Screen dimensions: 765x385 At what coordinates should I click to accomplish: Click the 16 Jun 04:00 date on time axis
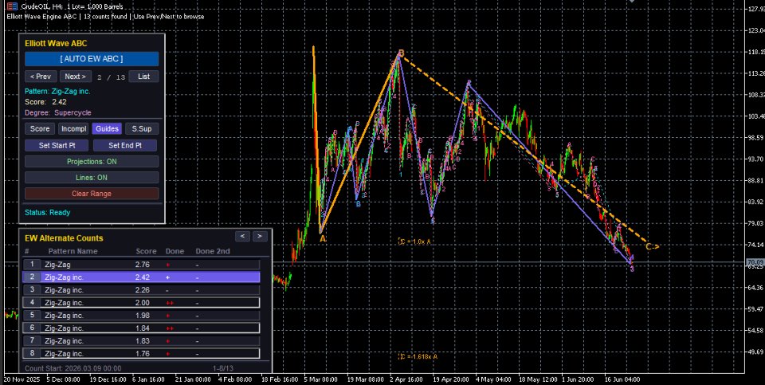point(622,379)
